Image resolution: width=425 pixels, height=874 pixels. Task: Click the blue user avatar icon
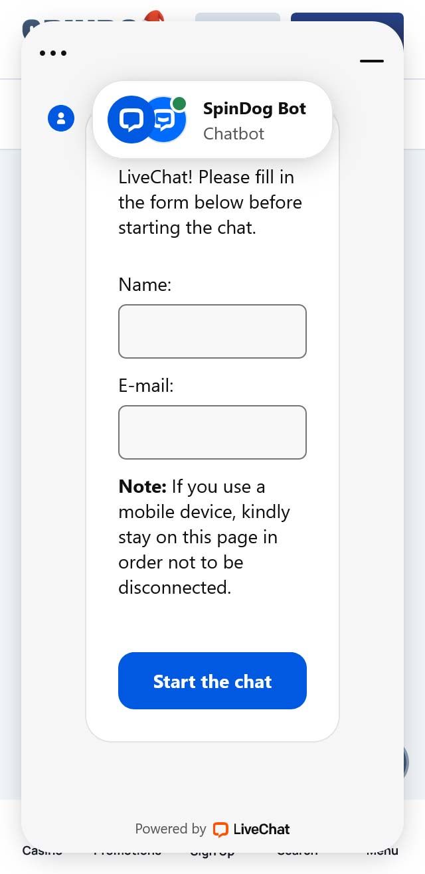coord(61,118)
